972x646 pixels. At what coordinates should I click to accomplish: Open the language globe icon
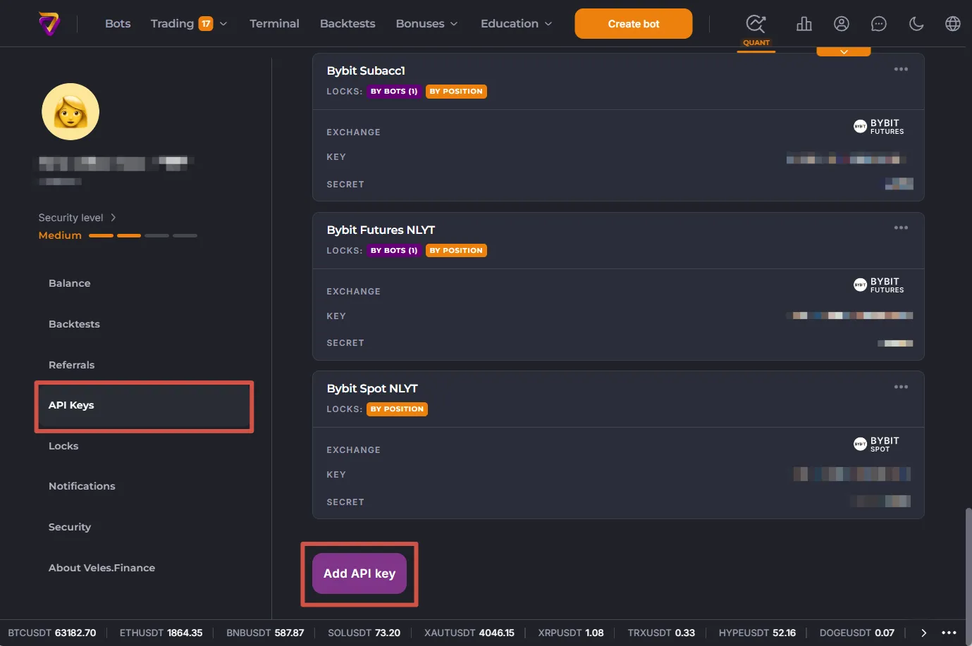click(x=952, y=24)
